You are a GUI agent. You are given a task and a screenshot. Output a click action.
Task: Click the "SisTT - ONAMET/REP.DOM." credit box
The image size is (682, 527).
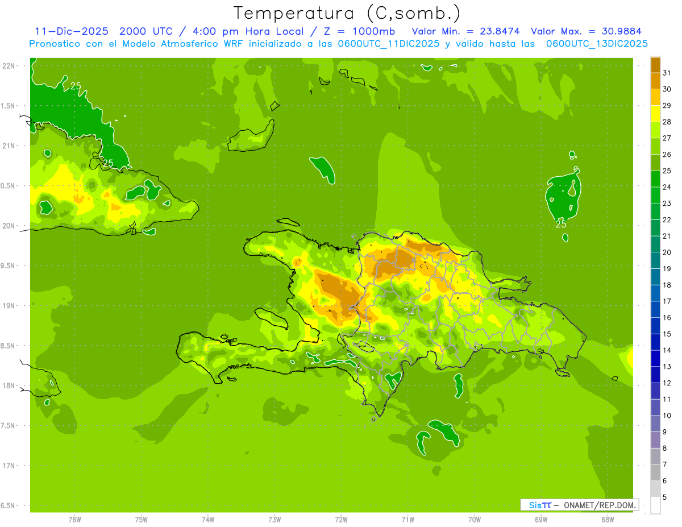(x=579, y=505)
